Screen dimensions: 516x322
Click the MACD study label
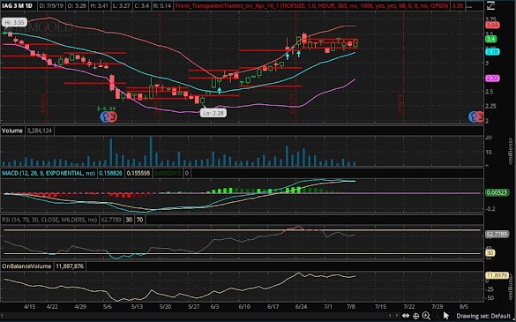point(49,173)
